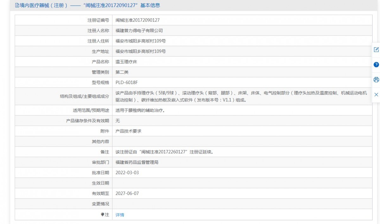
Task: Click the 结构及组成 description text
Action: pos(241,96)
